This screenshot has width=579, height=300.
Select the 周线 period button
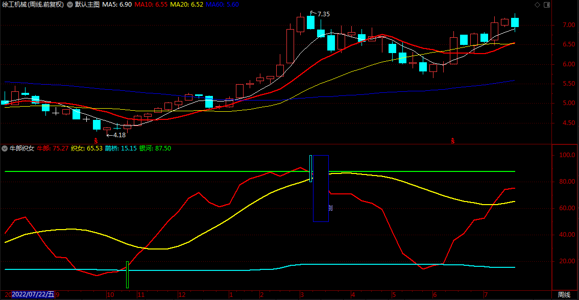coord(564,295)
